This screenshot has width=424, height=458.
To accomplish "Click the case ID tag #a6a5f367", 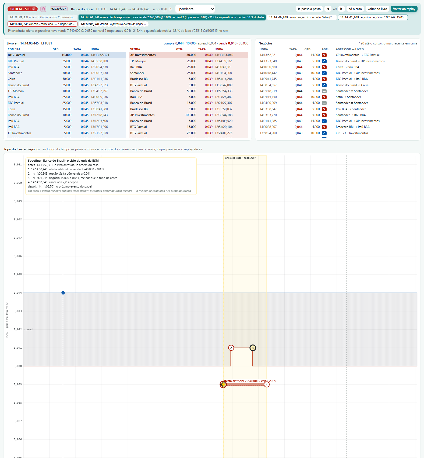I will click(x=59, y=9).
